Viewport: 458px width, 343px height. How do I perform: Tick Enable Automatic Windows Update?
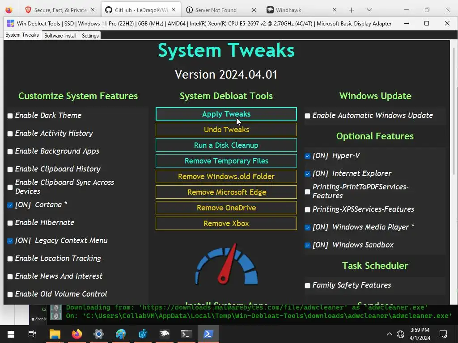coord(308,116)
